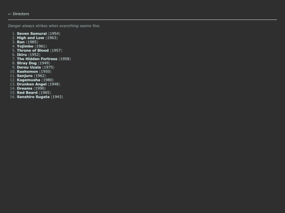The height and width of the screenshot is (213, 285).
Task: Open The Hidden Fortress entry
Action: tap(37, 59)
